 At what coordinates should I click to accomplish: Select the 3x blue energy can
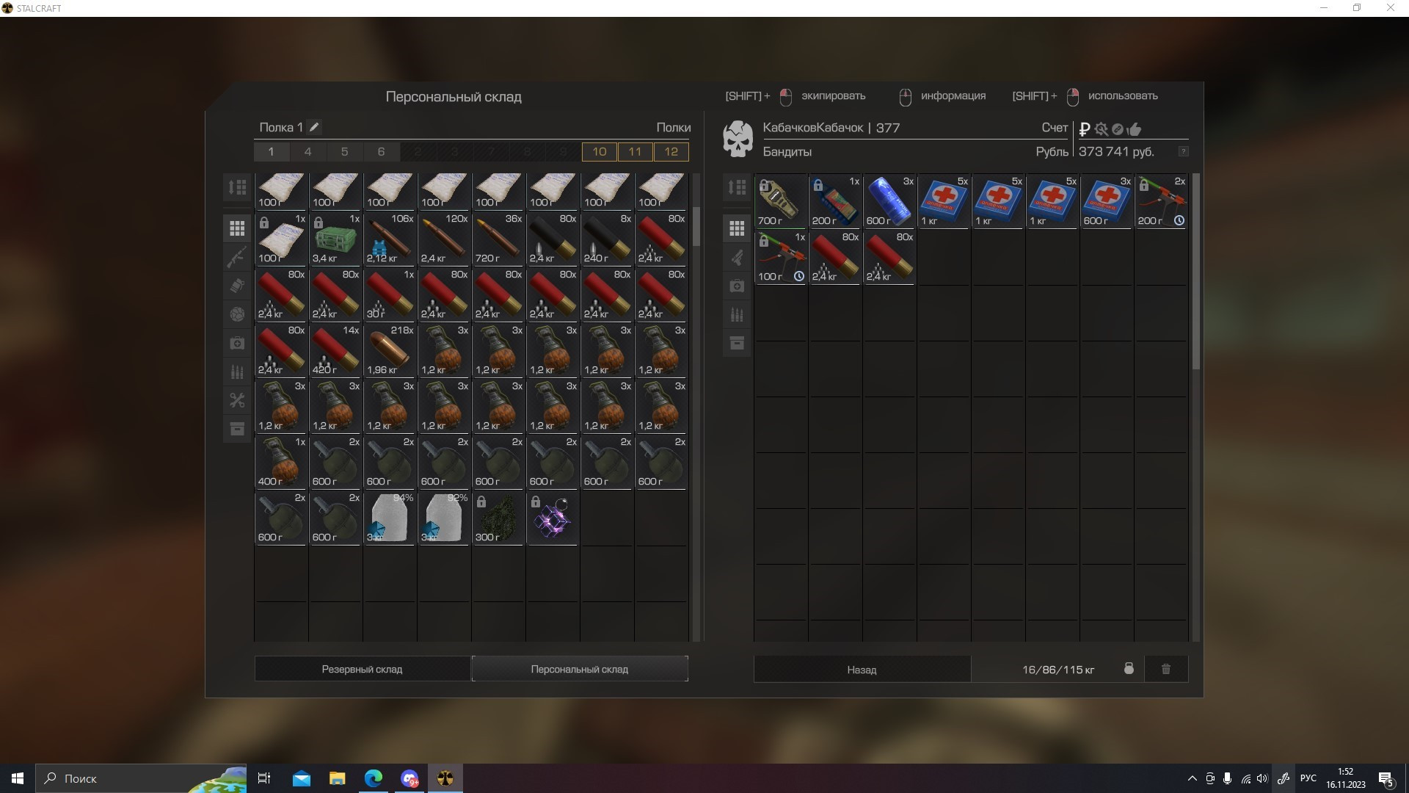coord(889,201)
